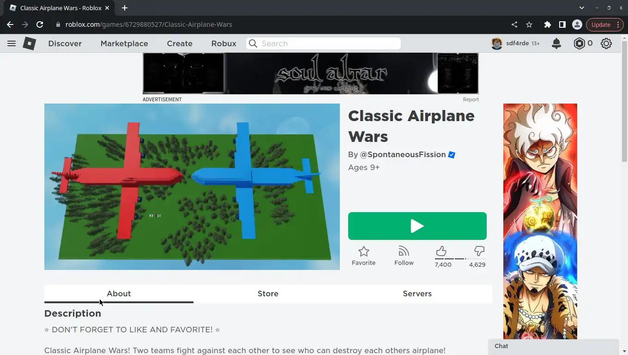Click the anime characters side advertisement
Screen dimensions: 628x355
click(540, 221)
